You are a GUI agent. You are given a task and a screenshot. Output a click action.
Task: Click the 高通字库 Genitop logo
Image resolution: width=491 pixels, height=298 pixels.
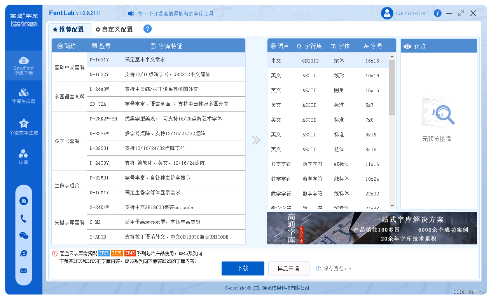24,19
